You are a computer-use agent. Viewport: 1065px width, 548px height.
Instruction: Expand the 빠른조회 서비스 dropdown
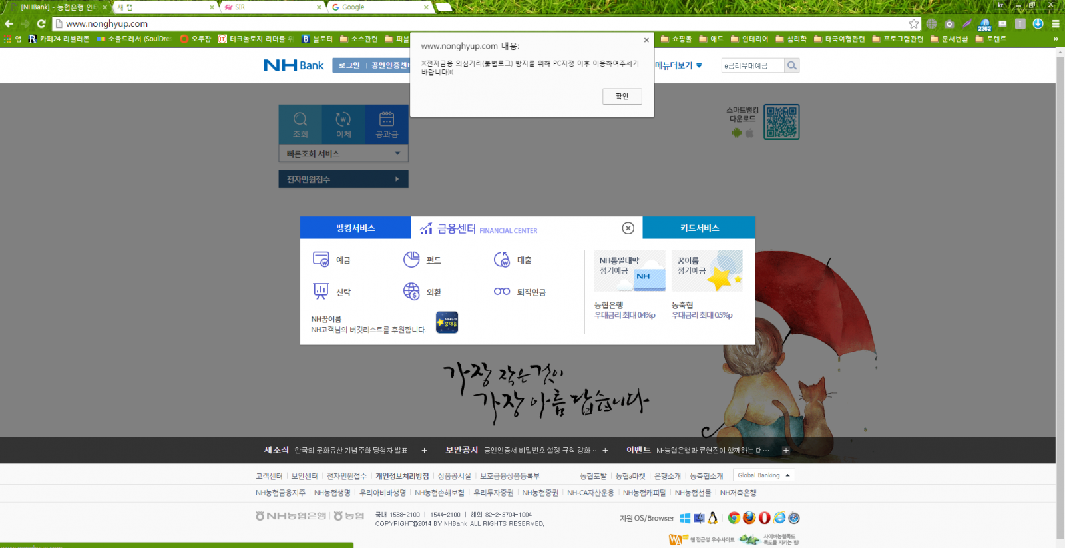click(343, 154)
